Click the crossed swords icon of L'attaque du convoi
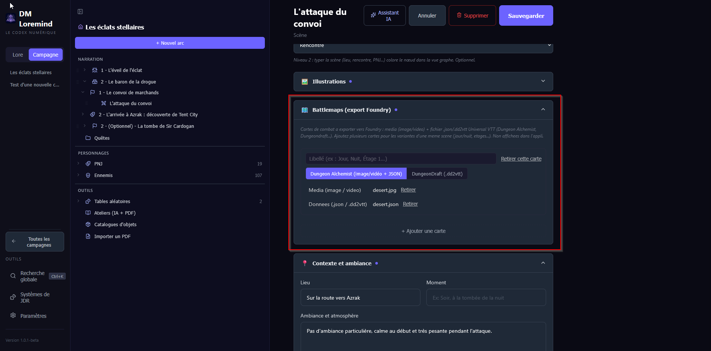This screenshot has width=711, height=351. click(104, 103)
